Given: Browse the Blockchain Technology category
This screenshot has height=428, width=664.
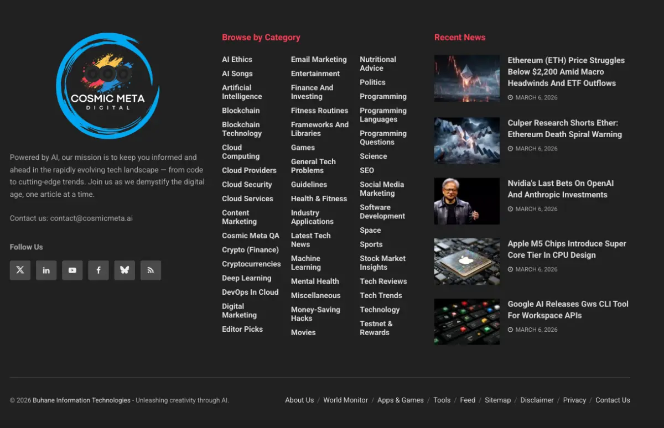Looking at the screenshot, I should coord(242,129).
